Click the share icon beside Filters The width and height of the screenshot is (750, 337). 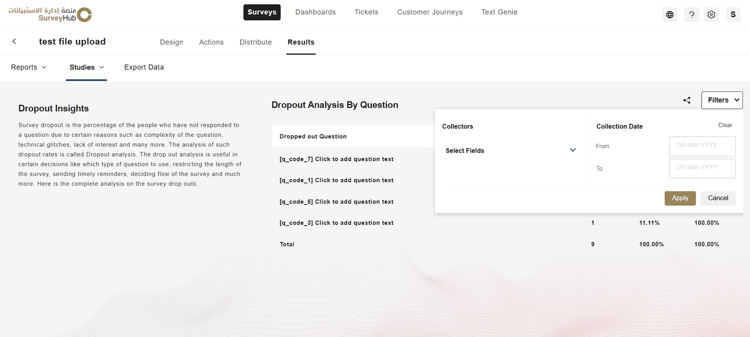[x=687, y=100]
